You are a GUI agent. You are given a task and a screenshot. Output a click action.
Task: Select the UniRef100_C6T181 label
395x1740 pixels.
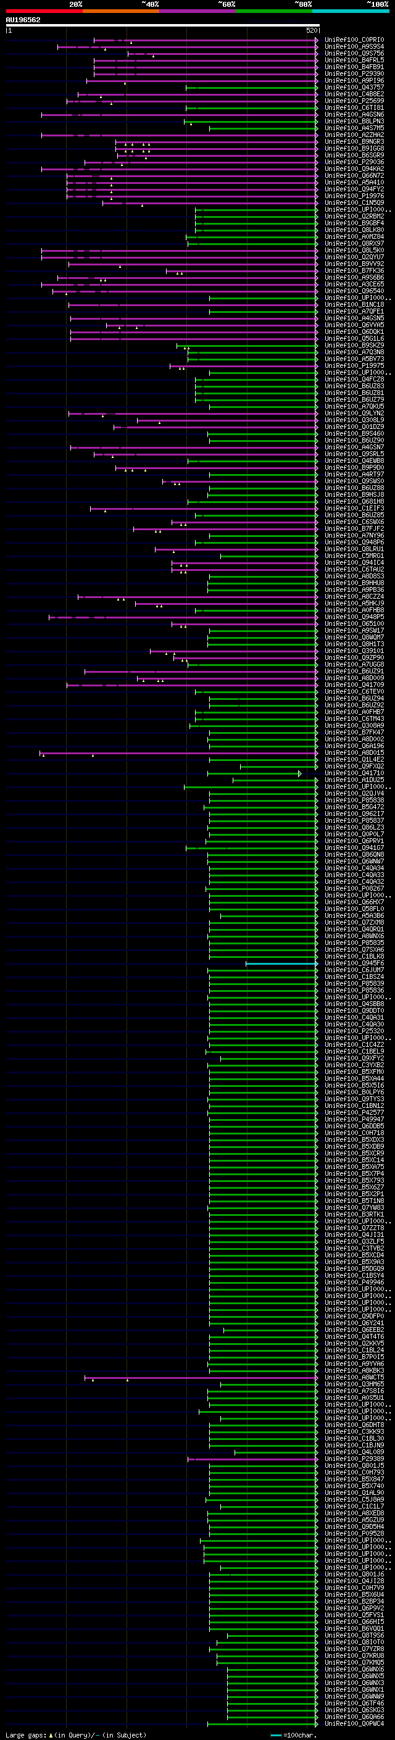coord(354,107)
